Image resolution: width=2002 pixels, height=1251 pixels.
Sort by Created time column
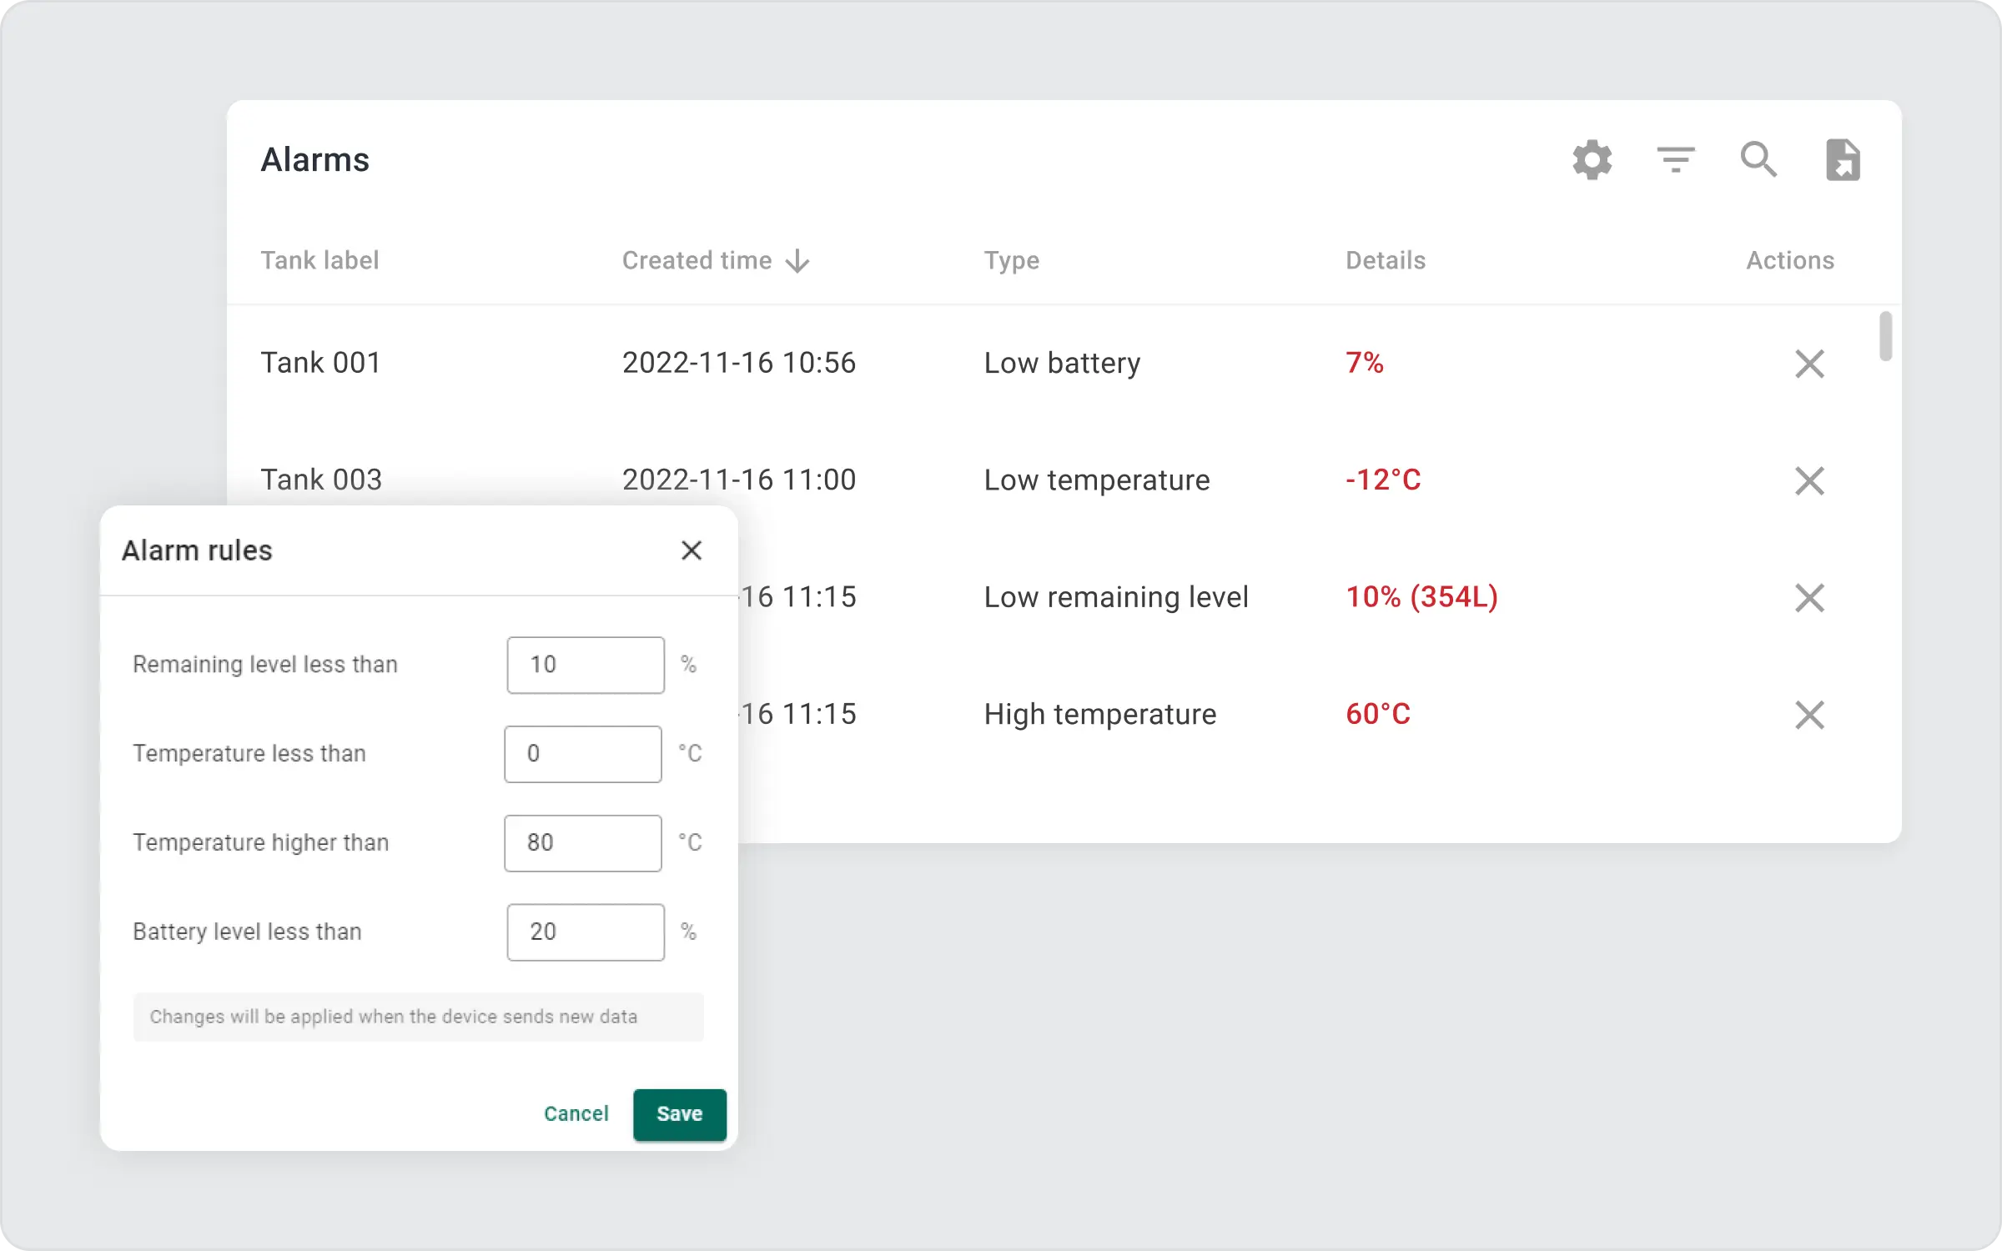(x=715, y=261)
